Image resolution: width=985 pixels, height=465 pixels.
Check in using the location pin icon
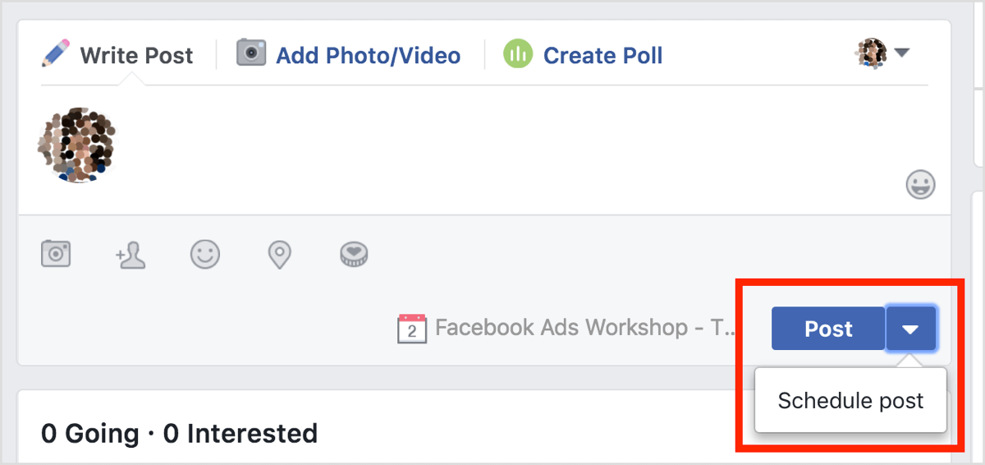[280, 255]
